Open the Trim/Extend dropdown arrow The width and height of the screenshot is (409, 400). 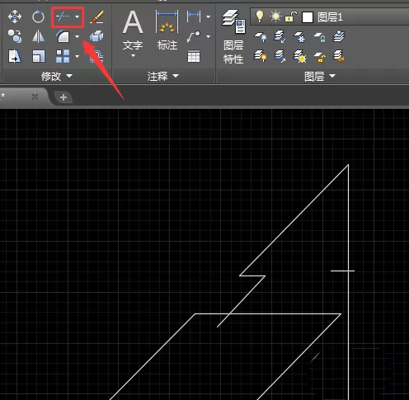coord(78,17)
